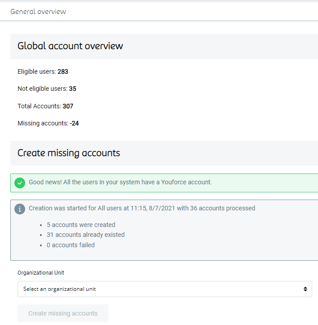The image size is (318, 325).
Task: Open the General overview tab
Action: [38, 12]
